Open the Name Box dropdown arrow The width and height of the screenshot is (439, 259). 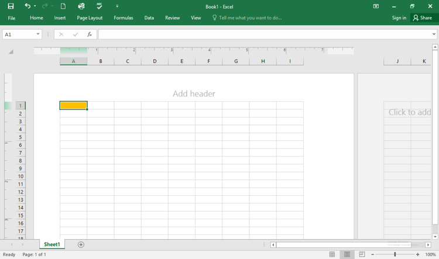[38, 34]
